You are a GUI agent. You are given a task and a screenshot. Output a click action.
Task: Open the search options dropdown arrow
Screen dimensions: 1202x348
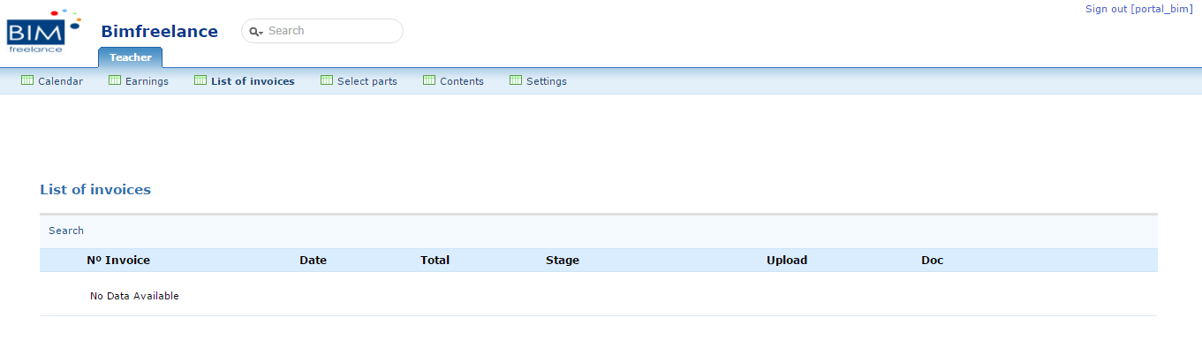click(261, 33)
